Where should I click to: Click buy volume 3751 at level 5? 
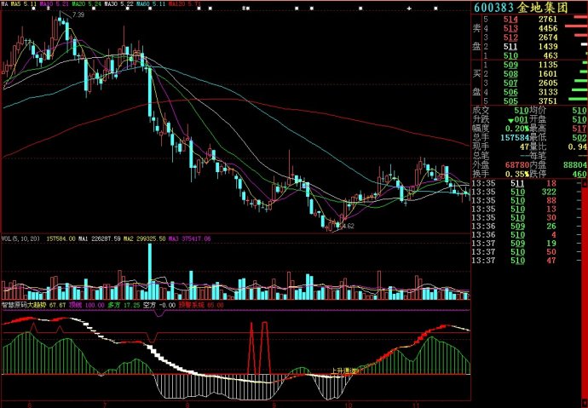[548, 101]
